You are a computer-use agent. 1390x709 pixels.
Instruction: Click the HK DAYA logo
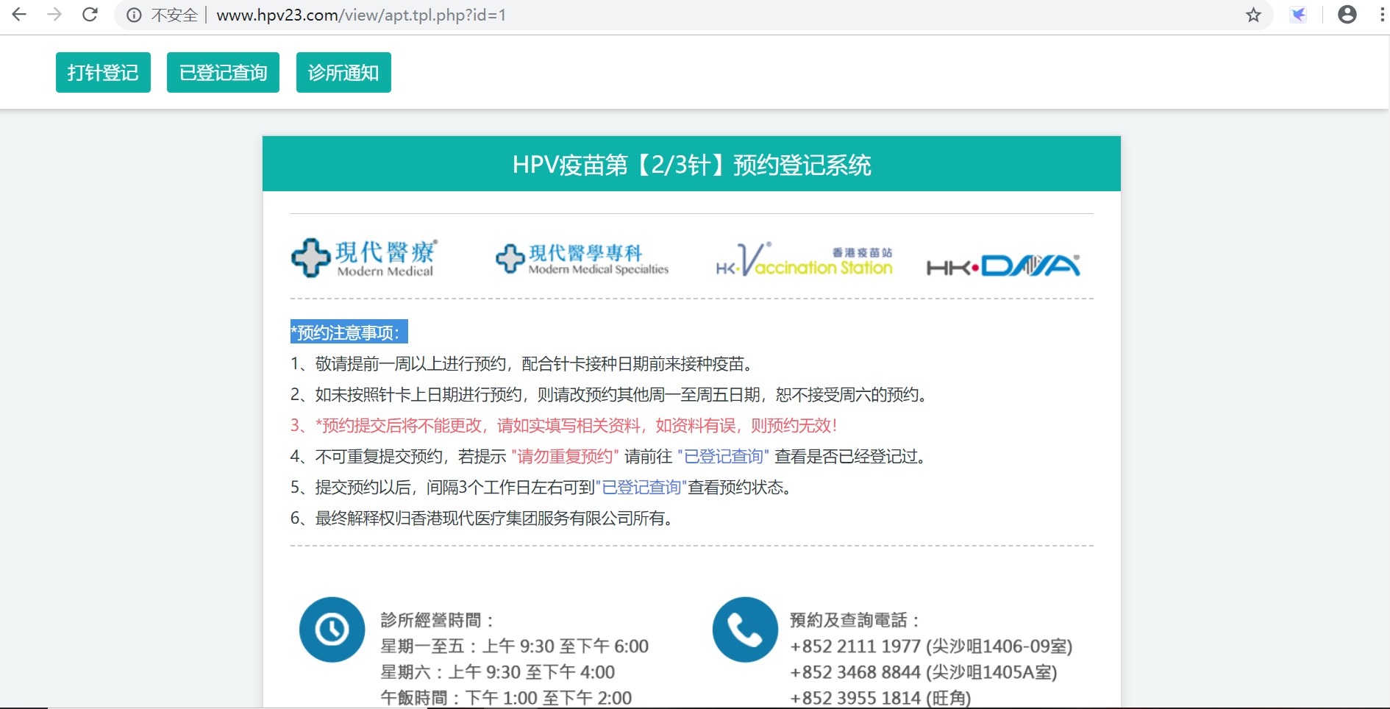click(x=1003, y=266)
